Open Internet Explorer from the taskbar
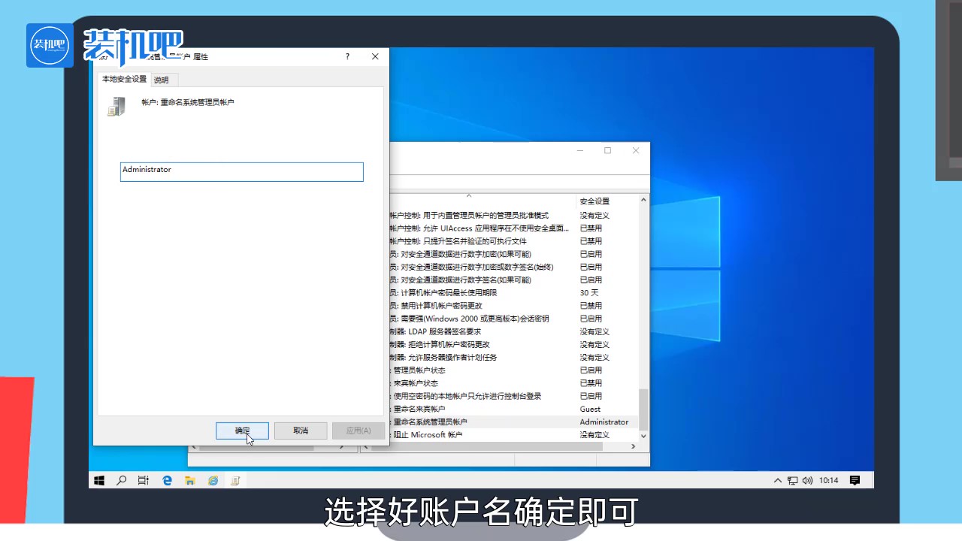 pos(213,480)
